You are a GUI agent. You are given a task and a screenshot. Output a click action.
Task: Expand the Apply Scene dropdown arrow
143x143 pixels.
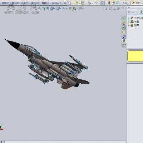(x=77, y=8)
